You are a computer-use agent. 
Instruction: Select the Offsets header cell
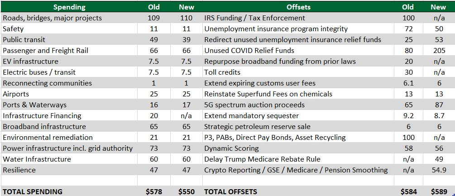(298, 7)
